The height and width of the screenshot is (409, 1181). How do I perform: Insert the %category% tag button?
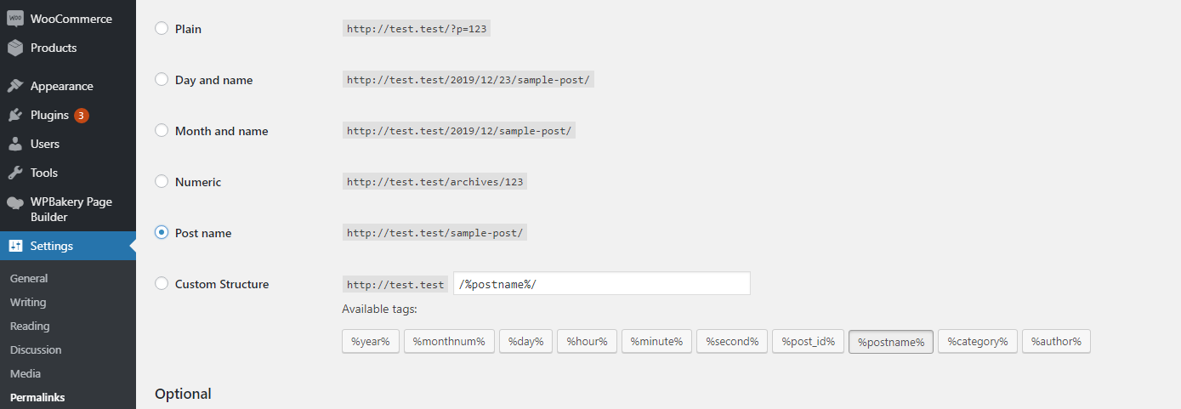(978, 342)
